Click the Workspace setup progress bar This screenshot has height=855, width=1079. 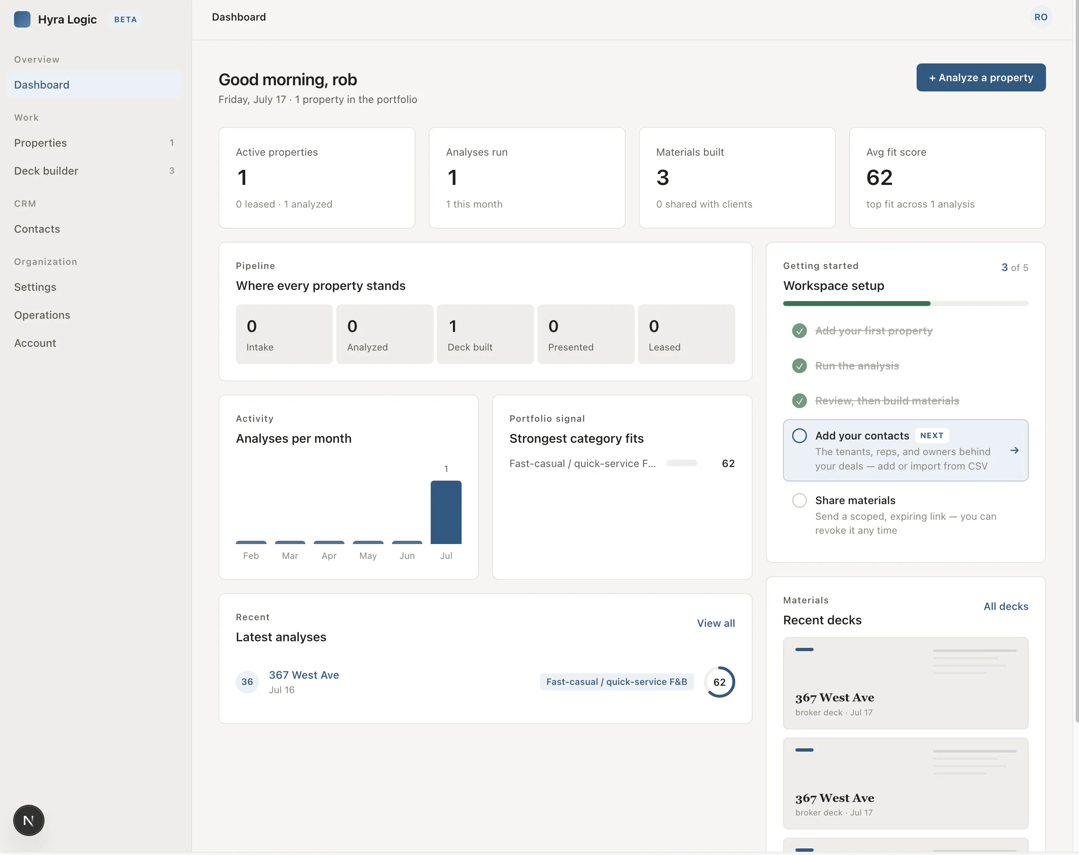click(905, 304)
